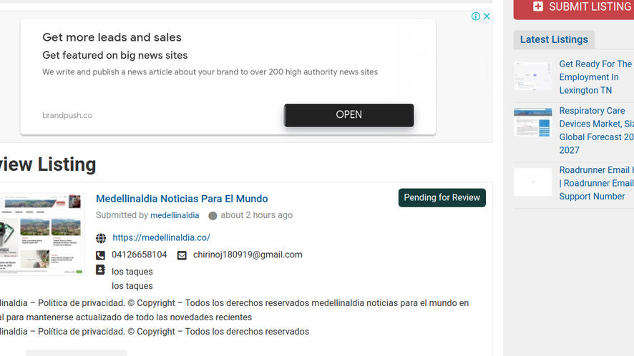Click the ad info icon
Screen dimensions: 634x356
click(x=476, y=16)
